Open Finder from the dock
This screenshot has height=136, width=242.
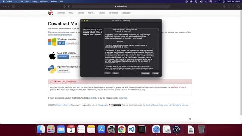tap(41, 129)
